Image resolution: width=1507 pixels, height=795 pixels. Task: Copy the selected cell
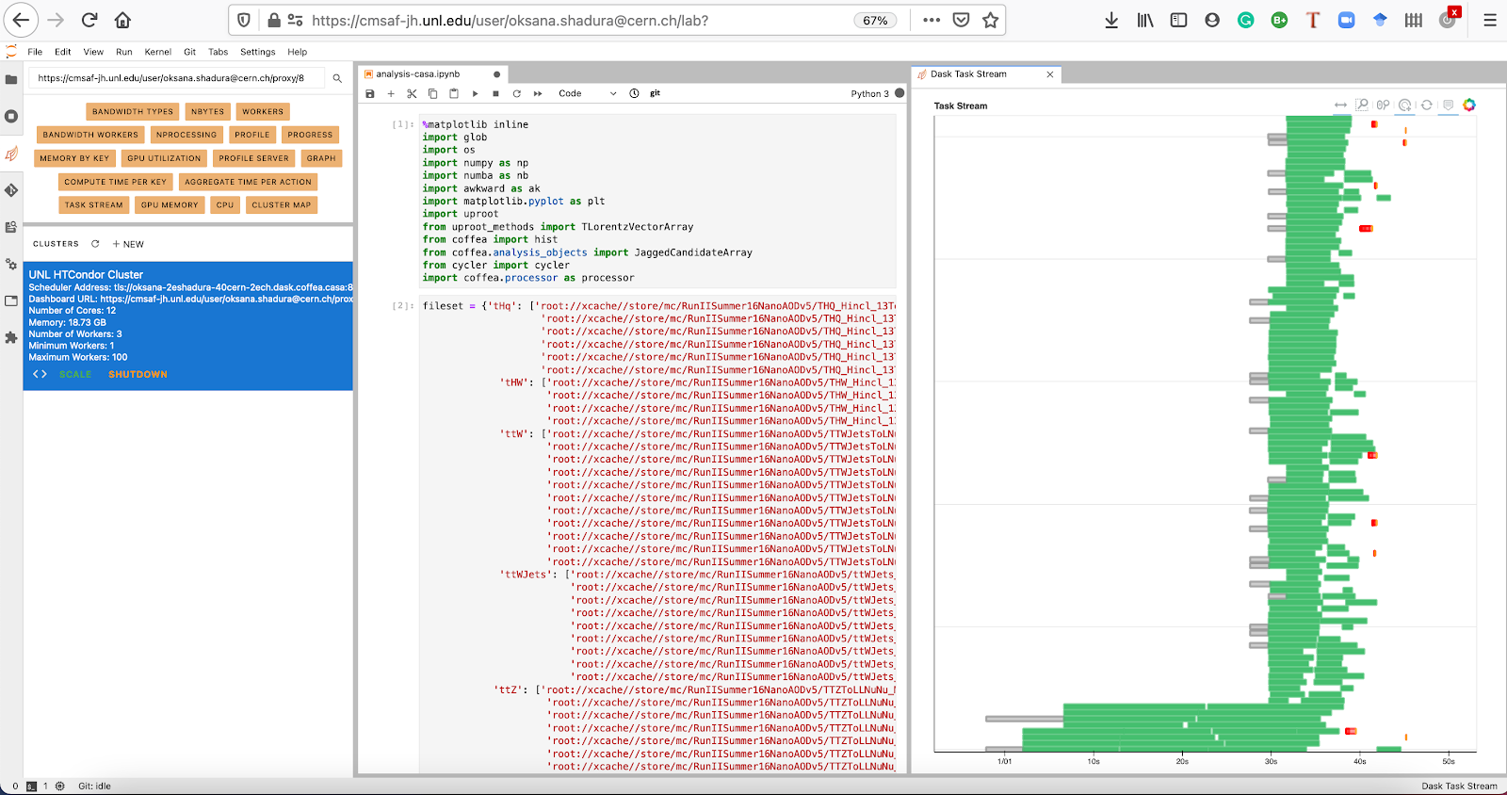coord(432,93)
